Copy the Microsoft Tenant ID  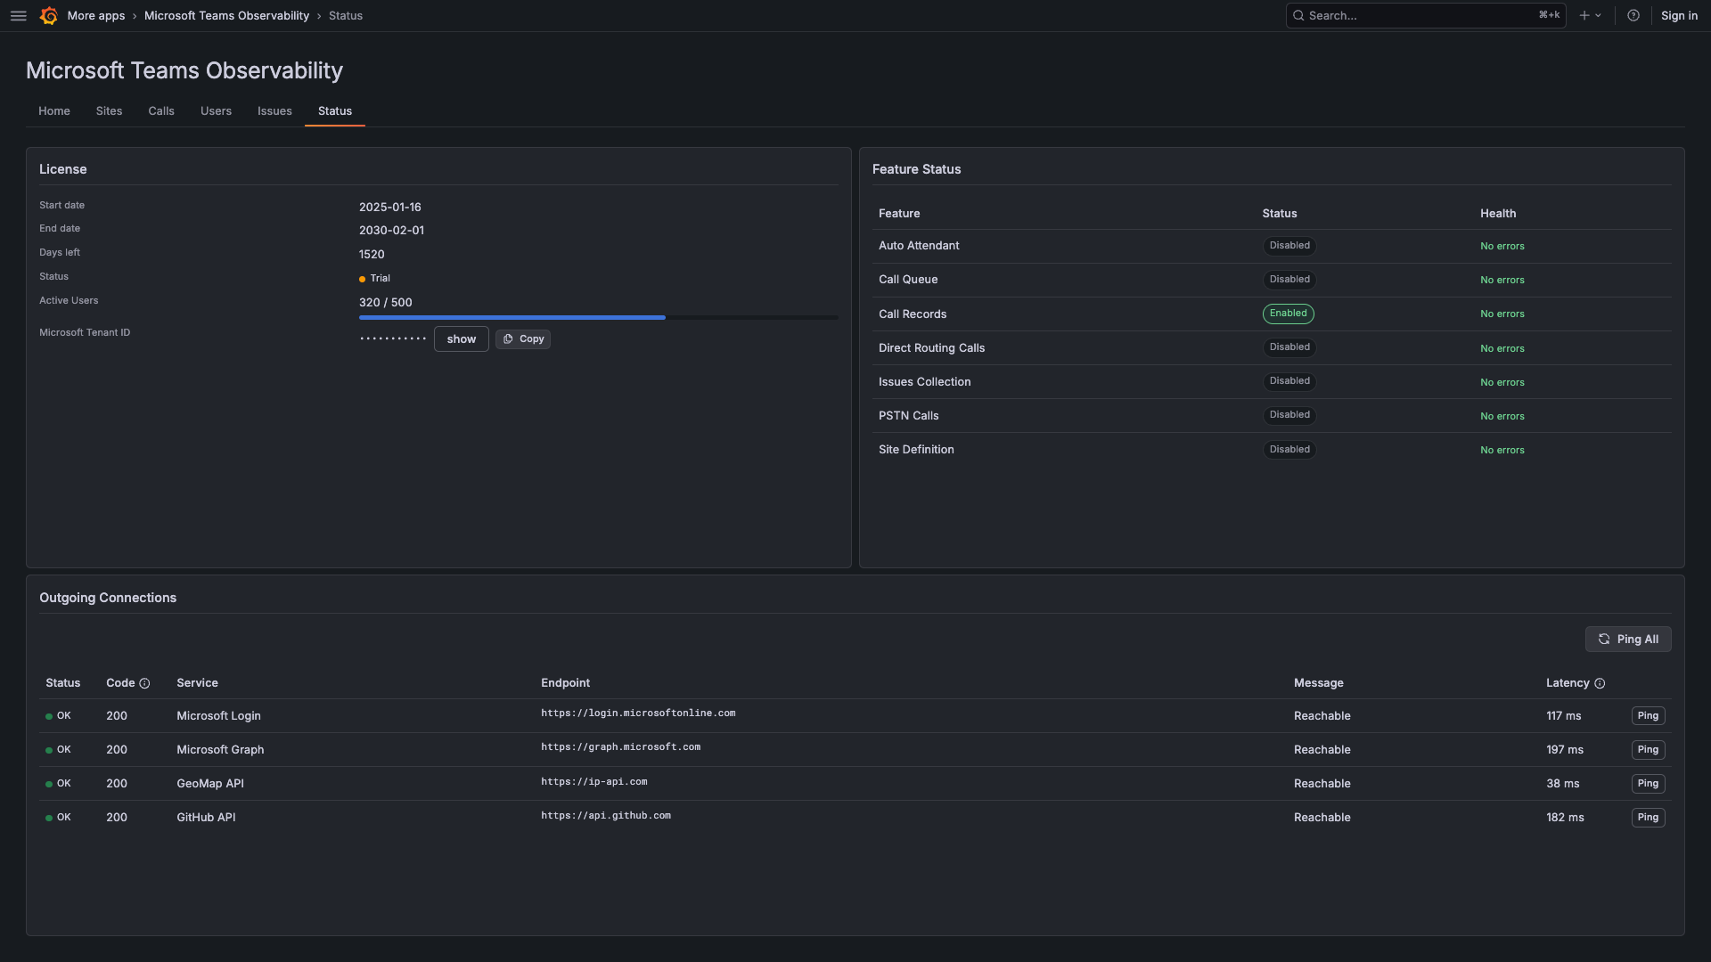[523, 339]
